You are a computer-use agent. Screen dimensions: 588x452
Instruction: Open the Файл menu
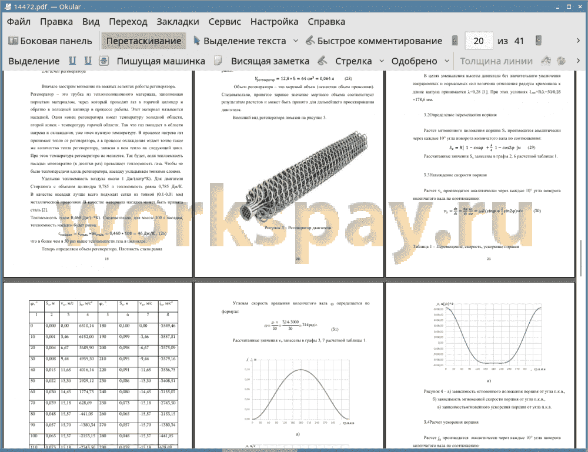[x=19, y=22]
